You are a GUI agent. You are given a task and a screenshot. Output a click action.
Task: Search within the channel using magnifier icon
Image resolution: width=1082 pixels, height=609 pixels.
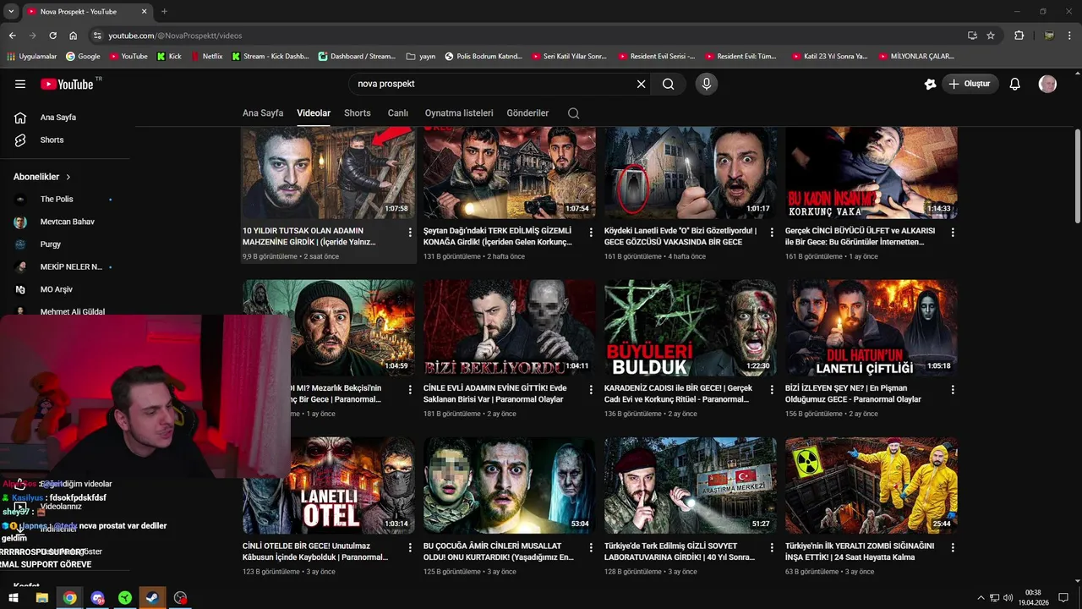tap(574, 113)
